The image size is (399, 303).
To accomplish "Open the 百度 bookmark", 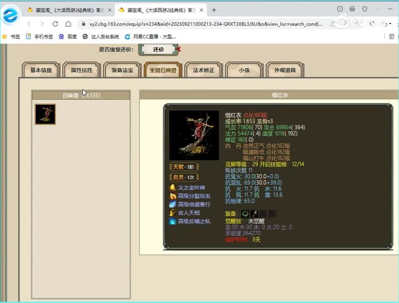I will [68, 37].
